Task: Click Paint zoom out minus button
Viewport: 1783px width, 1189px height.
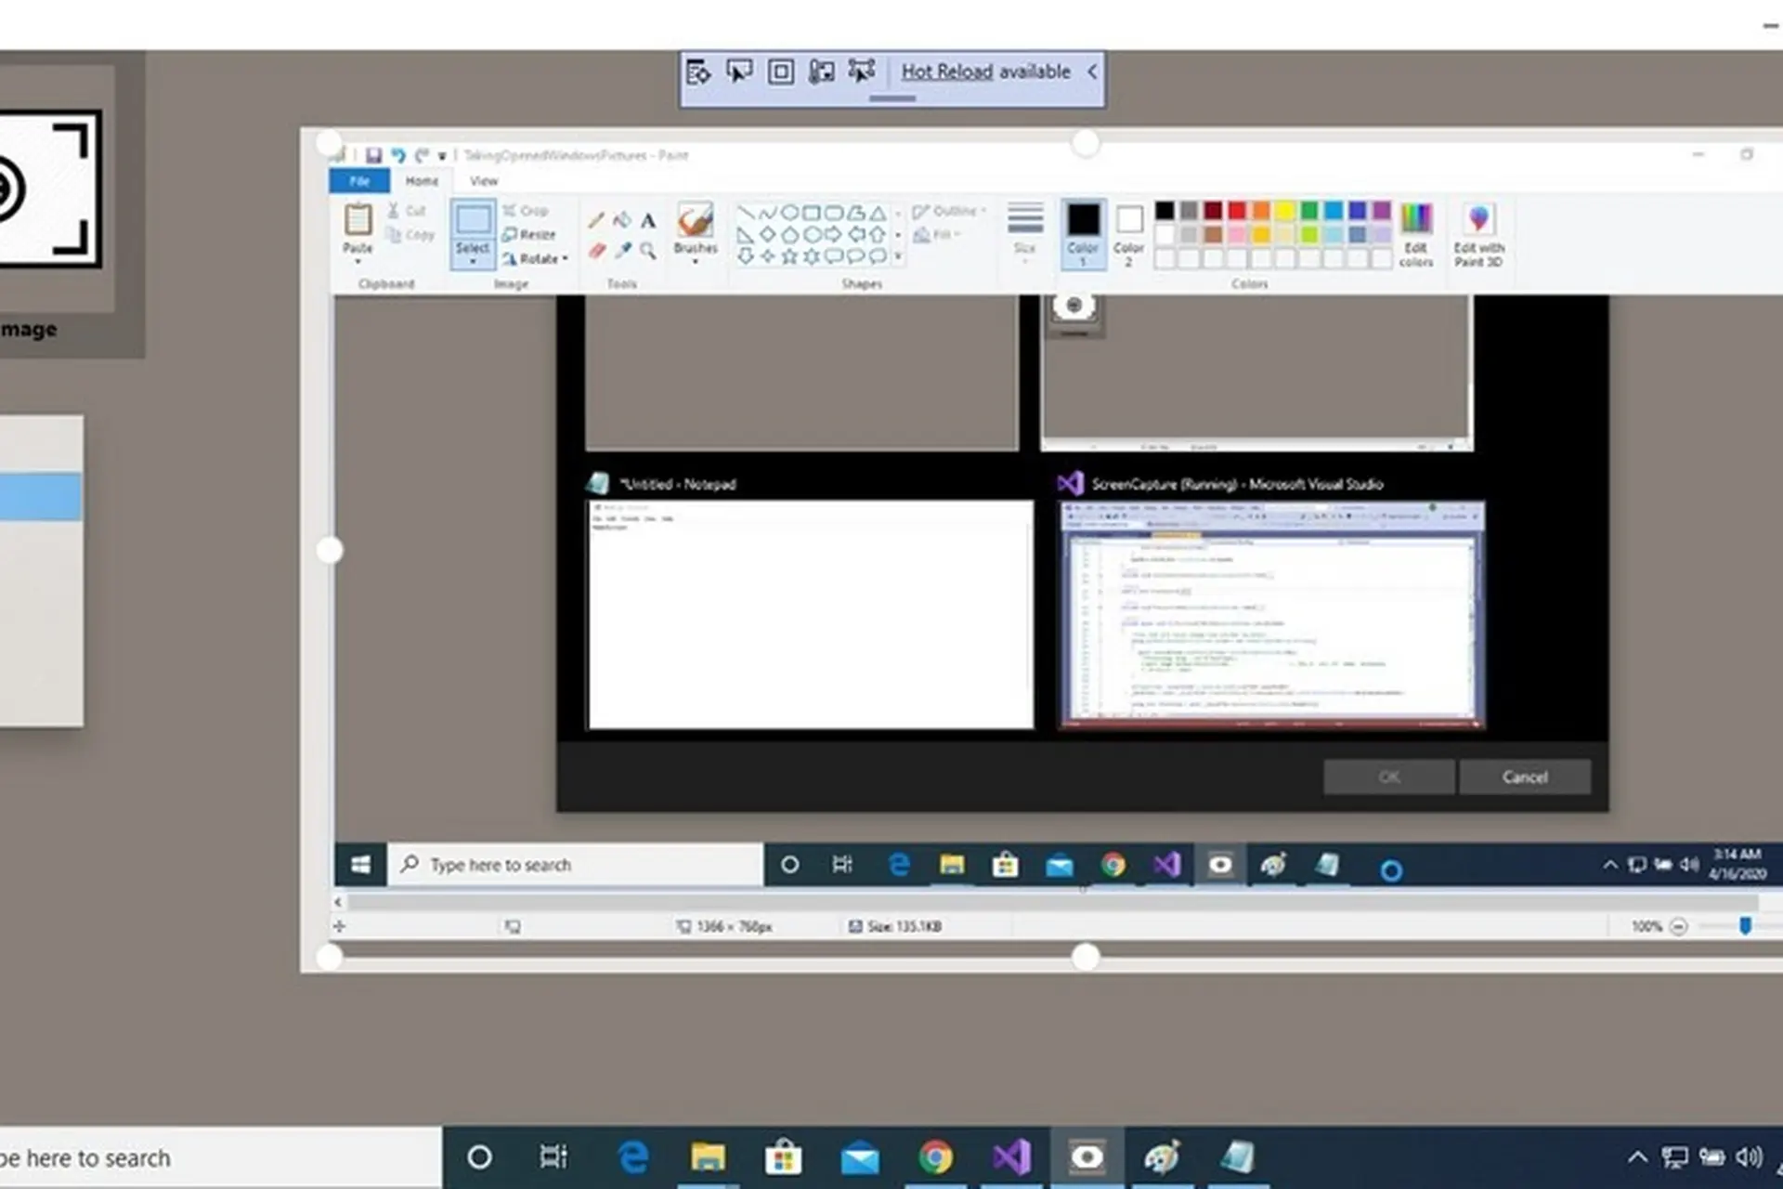Action: point(1678,926)
